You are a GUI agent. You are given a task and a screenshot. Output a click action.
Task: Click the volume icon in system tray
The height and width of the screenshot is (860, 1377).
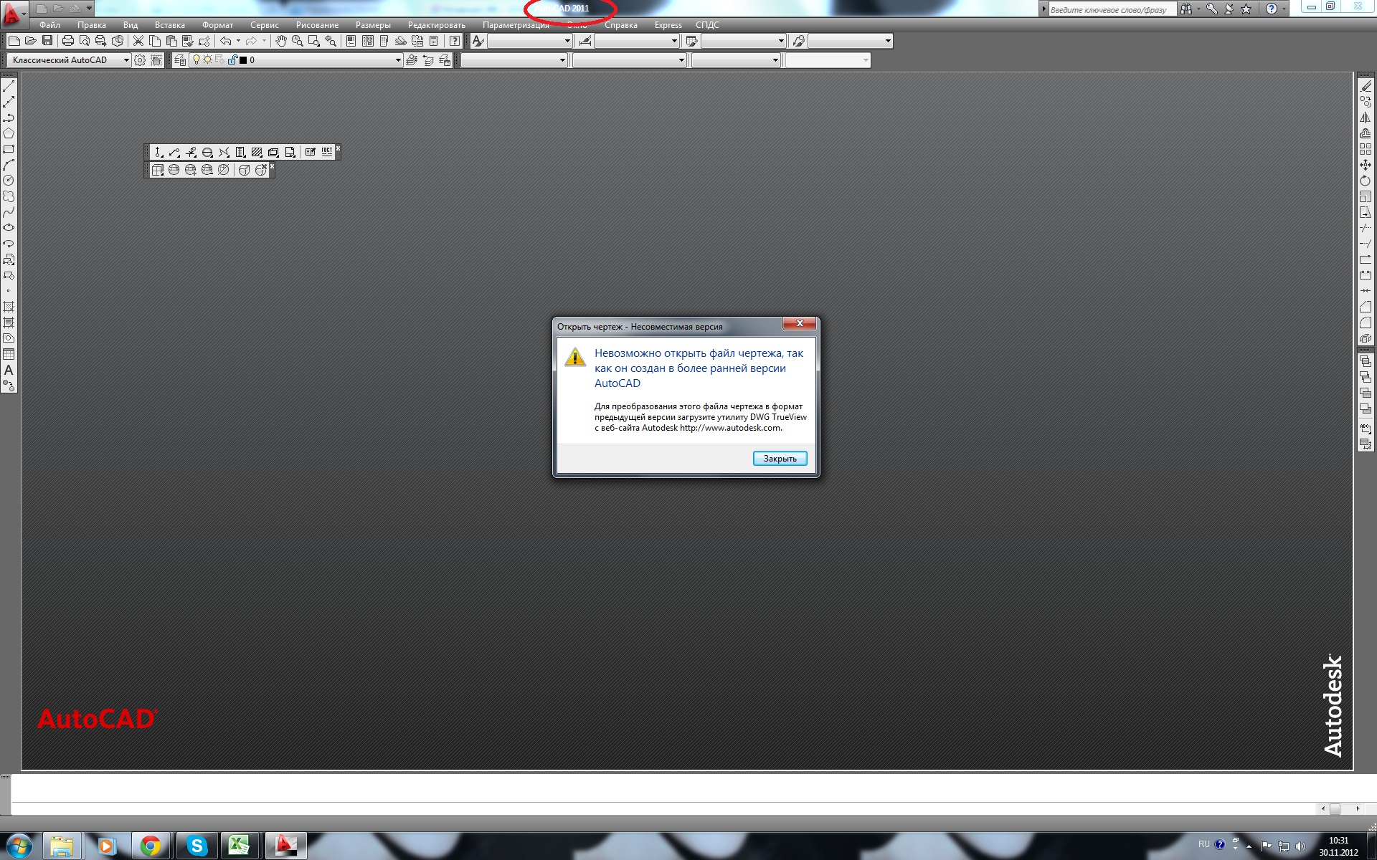[1300, 846]
